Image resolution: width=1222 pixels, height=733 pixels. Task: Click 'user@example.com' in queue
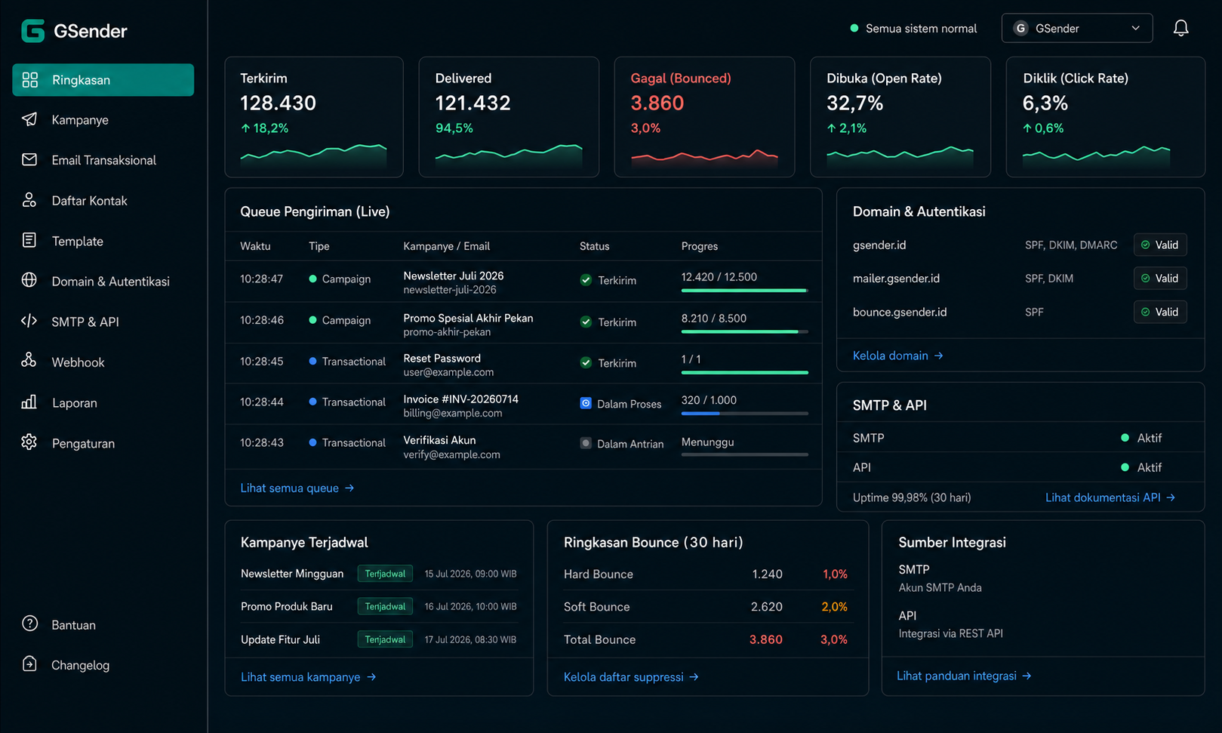448,372
